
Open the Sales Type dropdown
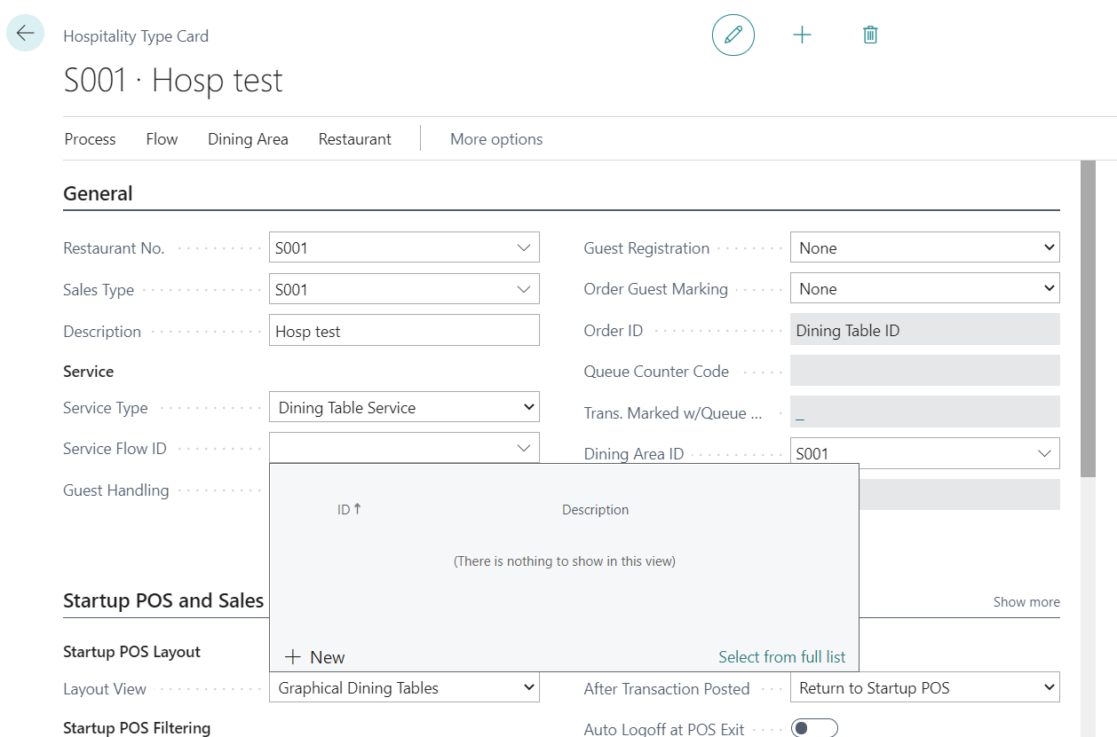coord(524,289)
